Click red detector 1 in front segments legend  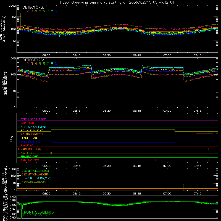point(24,11)
